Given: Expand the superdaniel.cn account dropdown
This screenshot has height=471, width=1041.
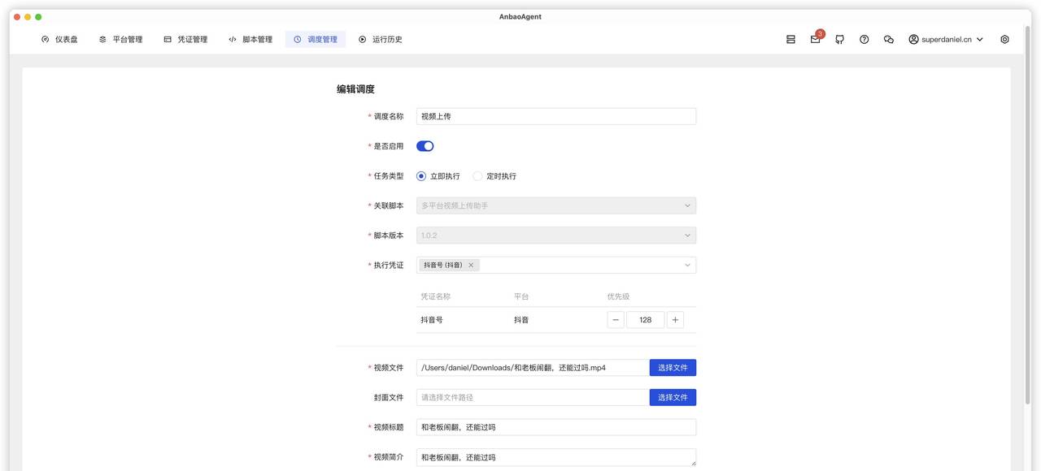Looking at the screenshot, I should [943, 38].
